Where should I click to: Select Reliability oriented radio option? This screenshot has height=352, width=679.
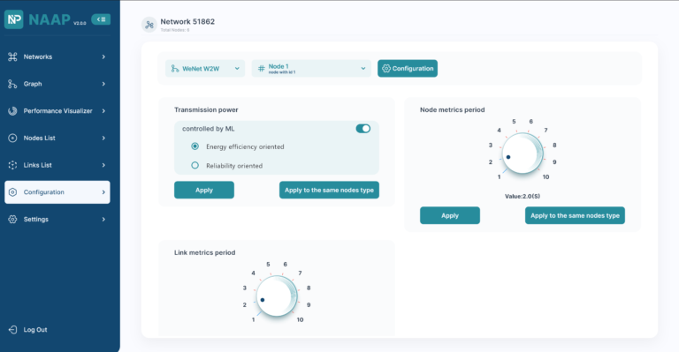pyautogui.click(x=195, y=166)
